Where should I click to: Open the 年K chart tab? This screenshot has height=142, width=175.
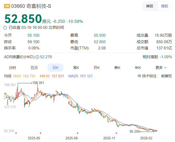coord(138,68)
